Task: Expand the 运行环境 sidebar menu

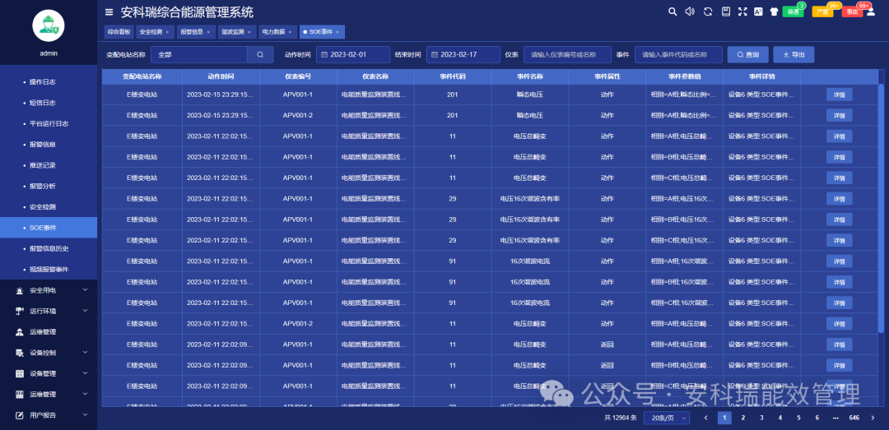Action: pyautogui.click(x=49, y=311)
